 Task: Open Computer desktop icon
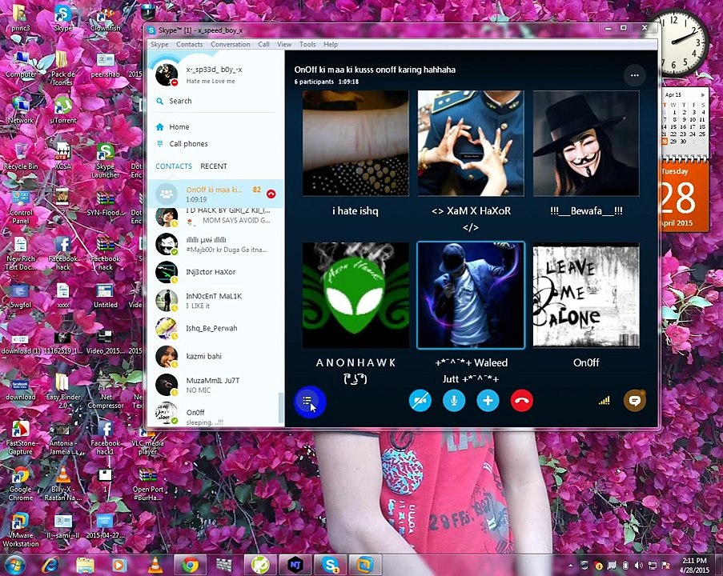coord(21,65)
